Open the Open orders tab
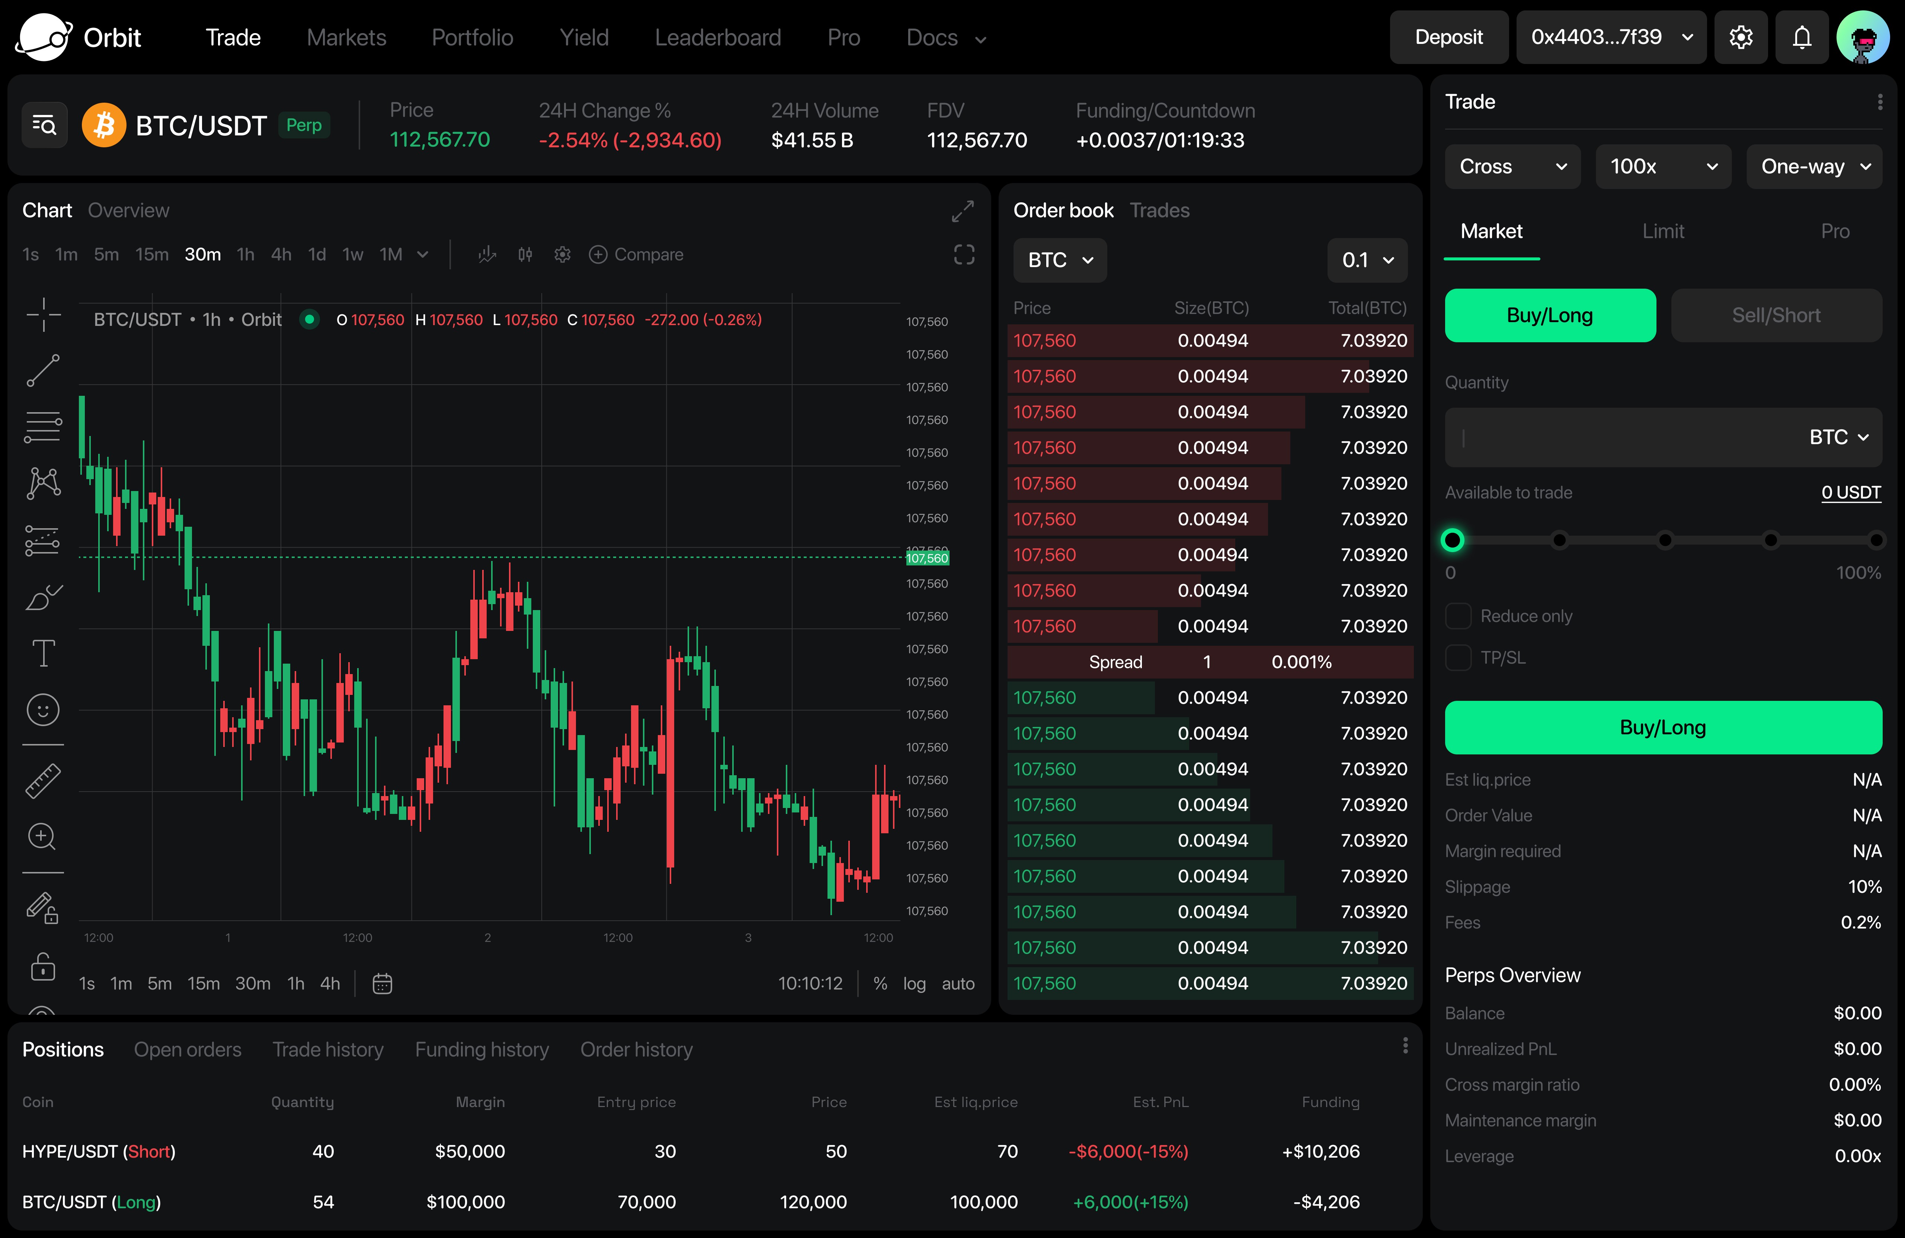Image resolution: width=1905 pixels, height=1238 pixels. [187, 1049]
